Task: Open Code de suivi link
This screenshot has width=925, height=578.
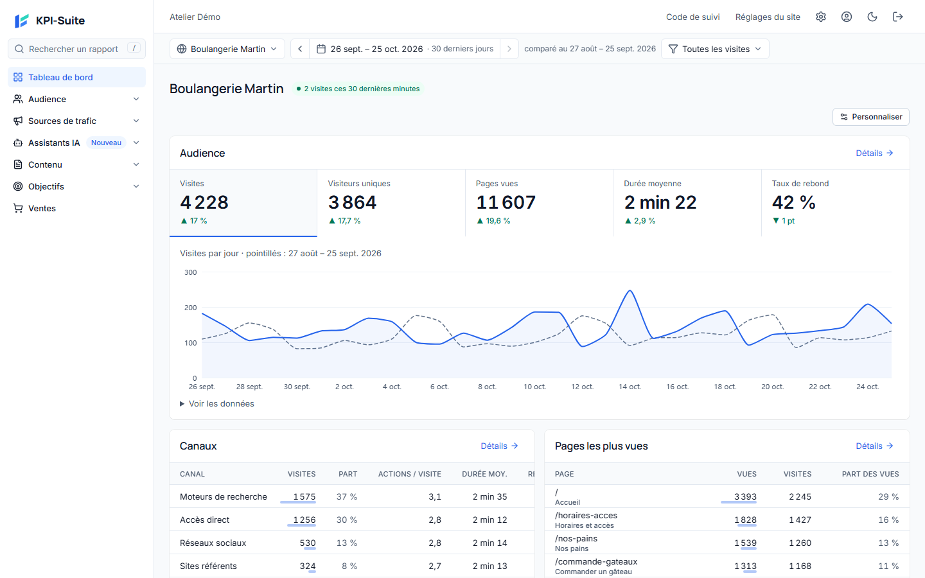Action: [692, 17]
